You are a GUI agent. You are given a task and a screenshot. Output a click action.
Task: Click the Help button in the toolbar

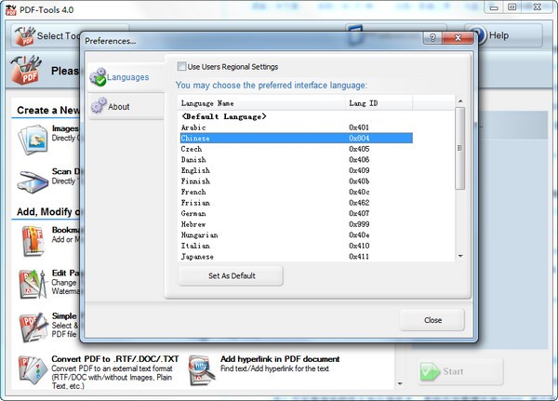pos(503,35)
